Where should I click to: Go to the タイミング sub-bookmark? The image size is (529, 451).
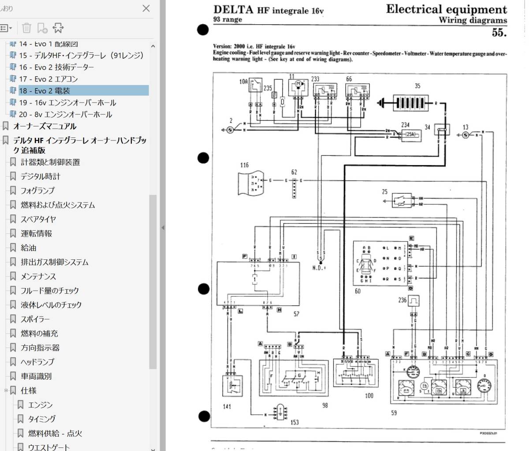tap(42, 419)
